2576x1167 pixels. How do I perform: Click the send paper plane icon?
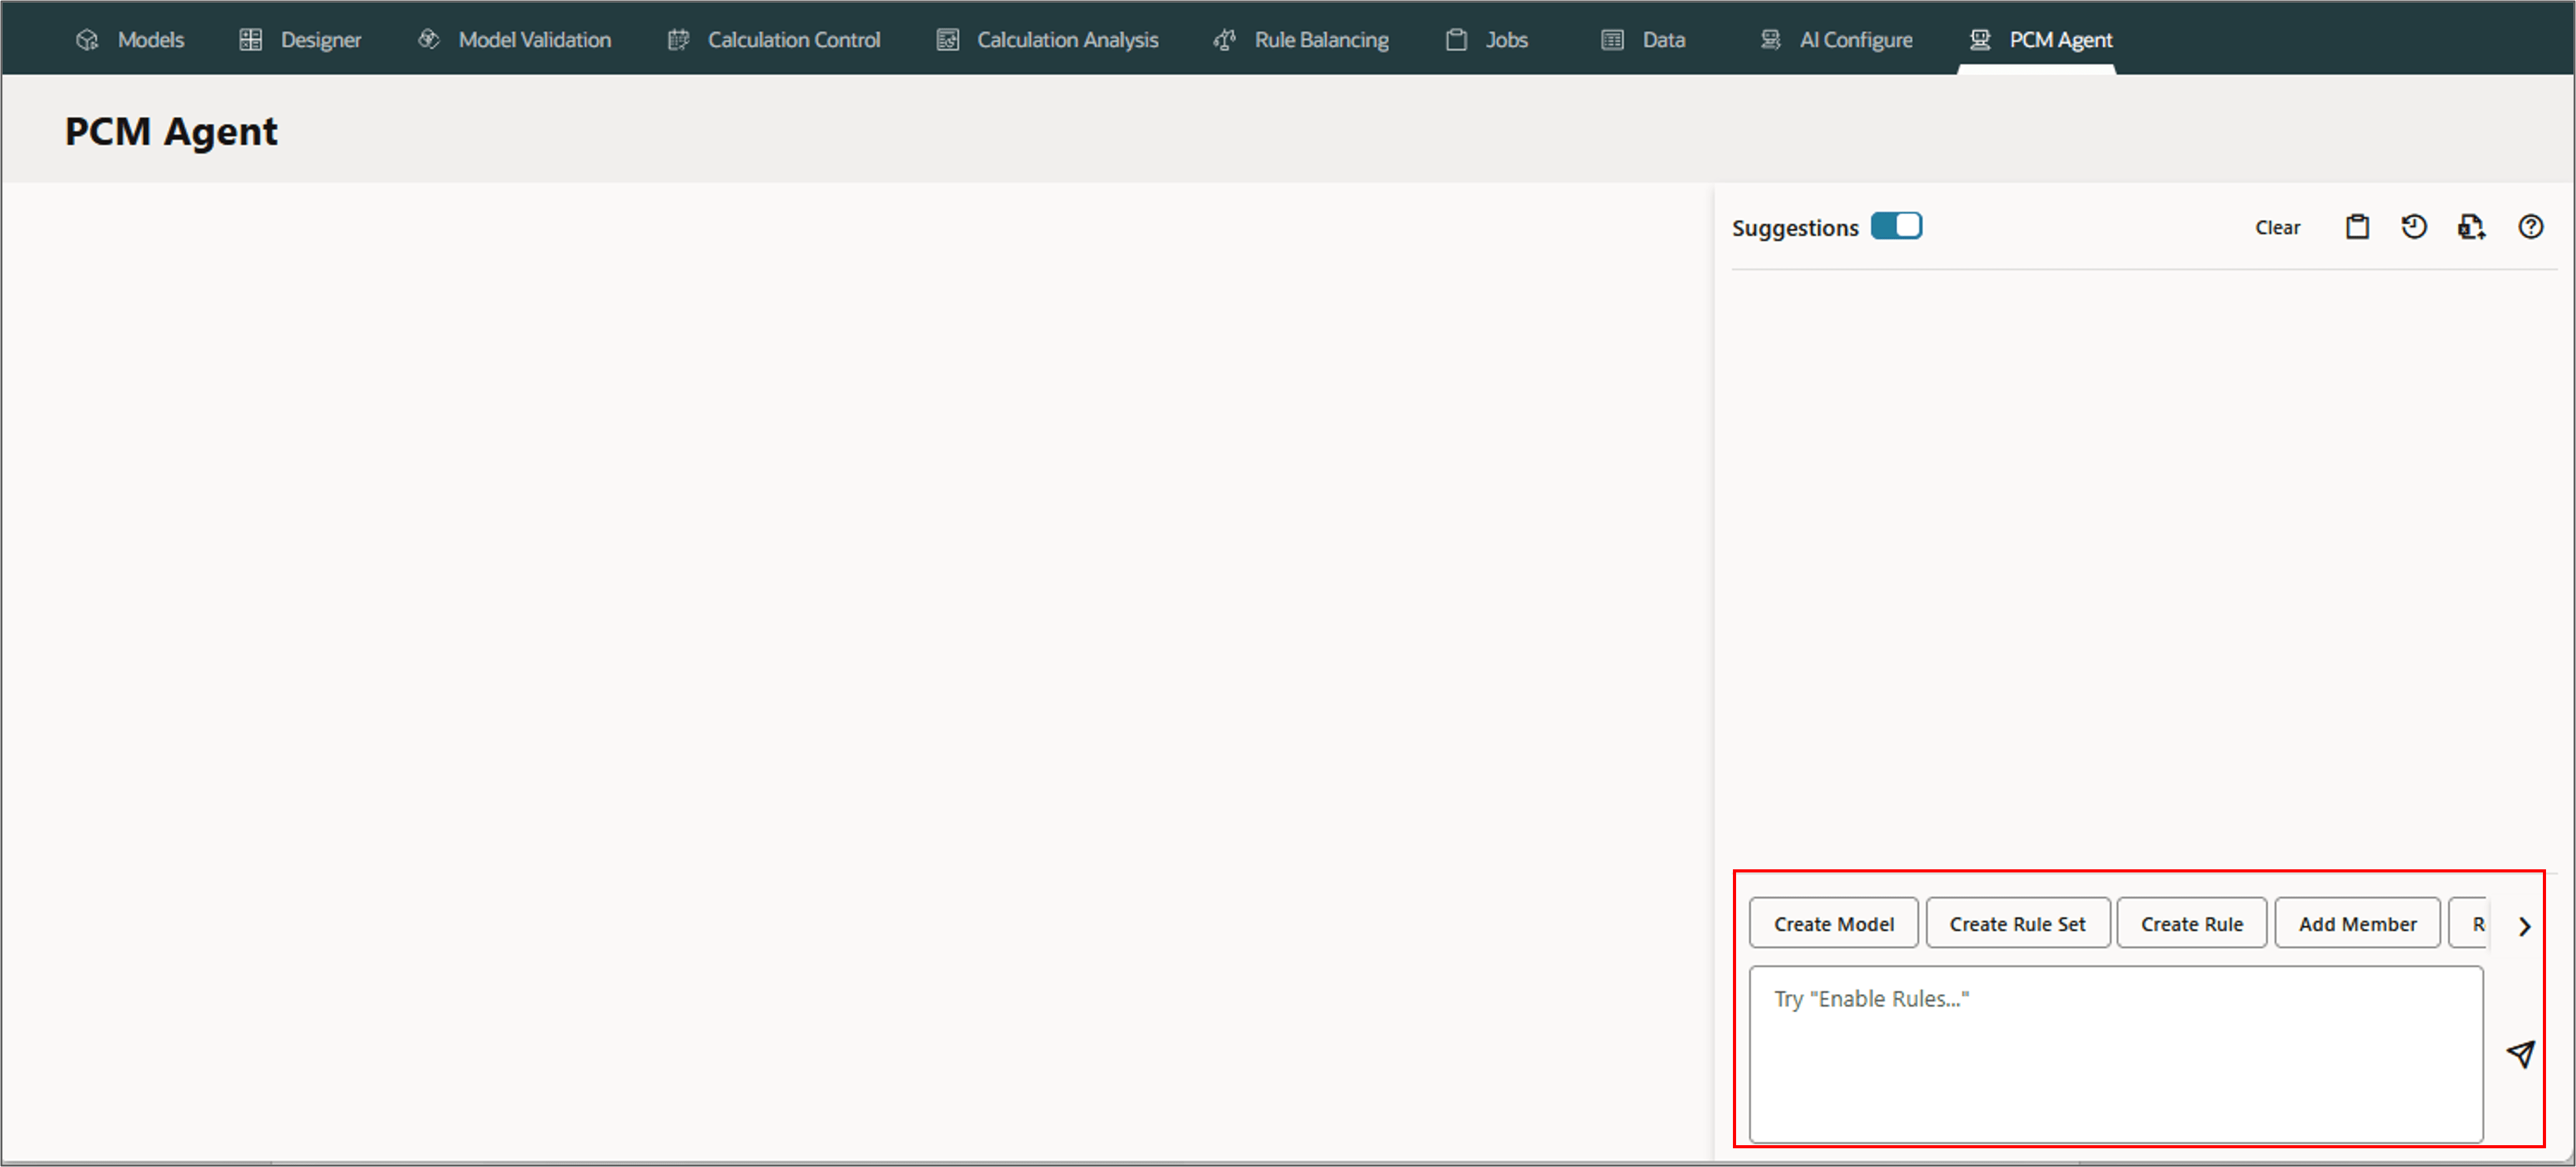point(2520,1053)
